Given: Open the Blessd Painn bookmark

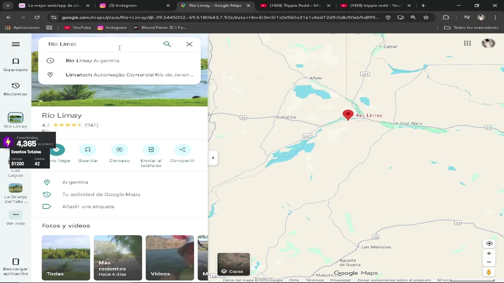Looking at the screenshot, I should (160, 28).
